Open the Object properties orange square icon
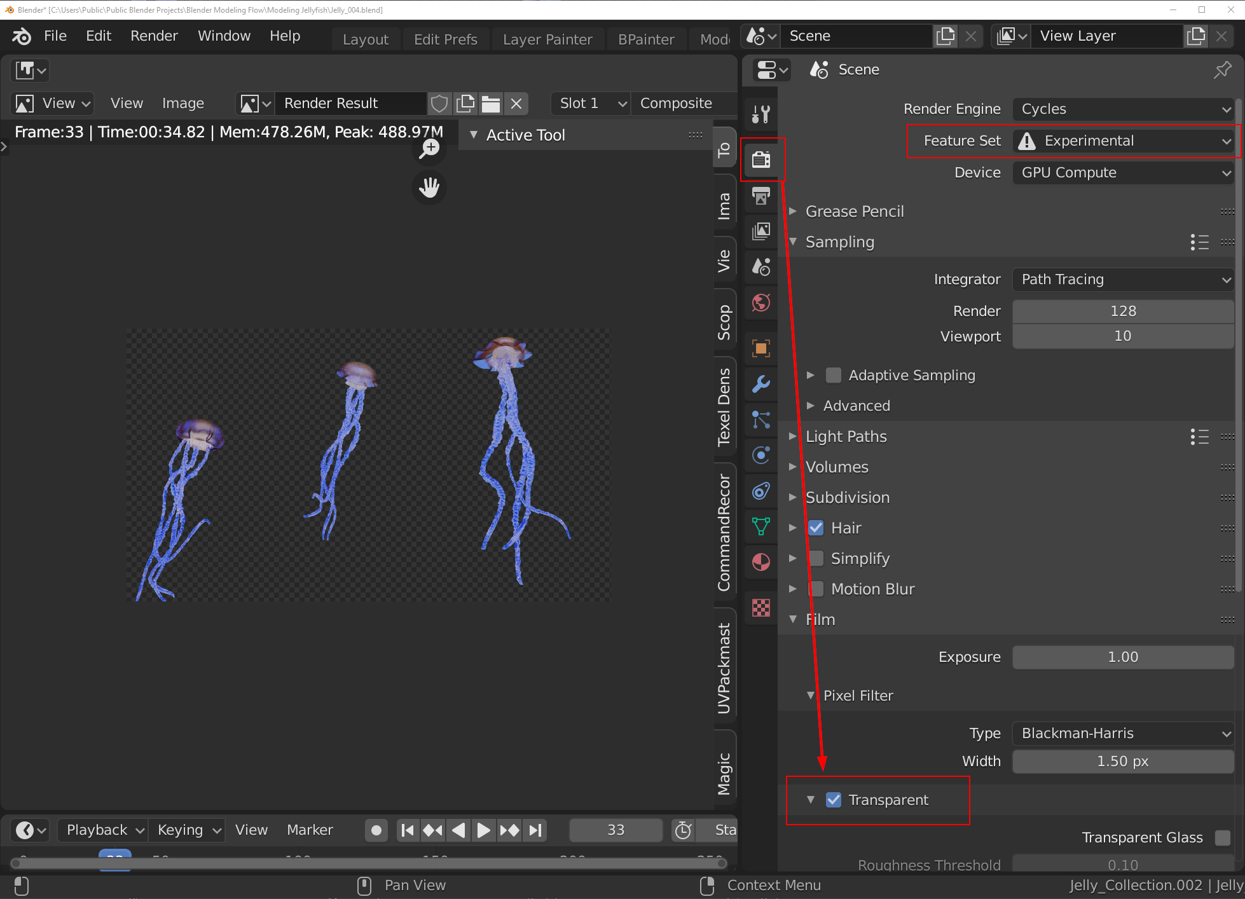This screenshot has height=899, width=1245. pyautogui.click(x=761, y=348)
